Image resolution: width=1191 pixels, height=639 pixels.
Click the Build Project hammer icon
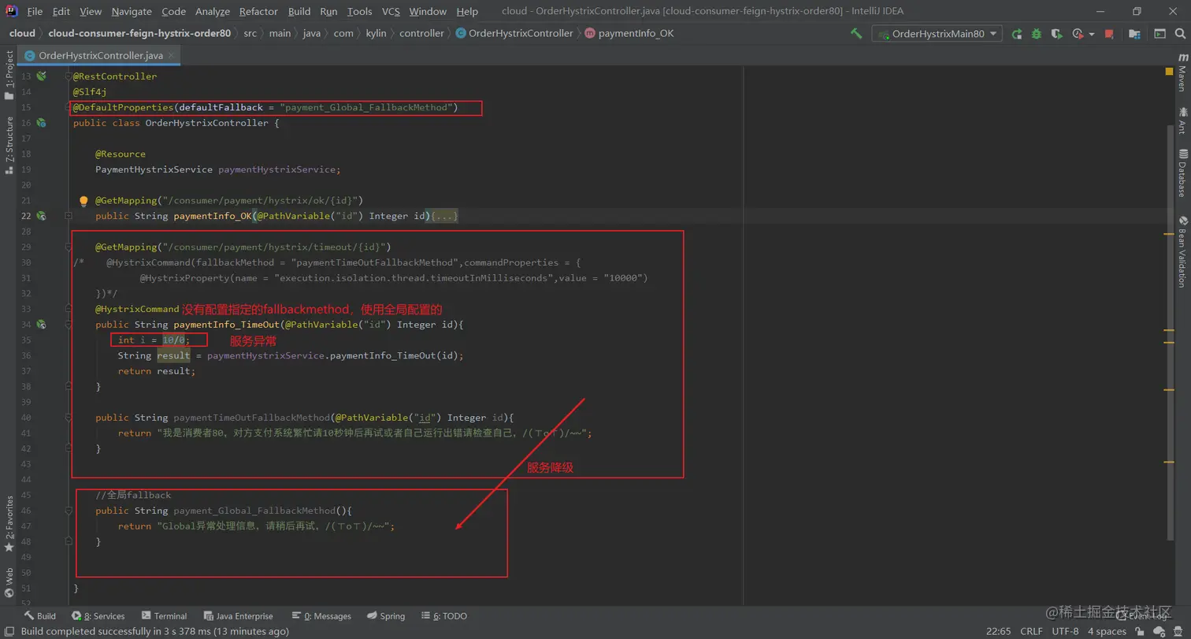tap(856, 34)
